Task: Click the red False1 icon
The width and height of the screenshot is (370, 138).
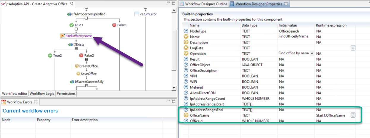Action: coord(114,25)
